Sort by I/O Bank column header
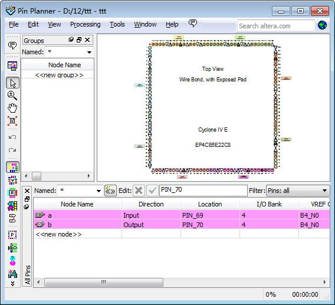This screenshot has width=335, height=305. (269, 204)
